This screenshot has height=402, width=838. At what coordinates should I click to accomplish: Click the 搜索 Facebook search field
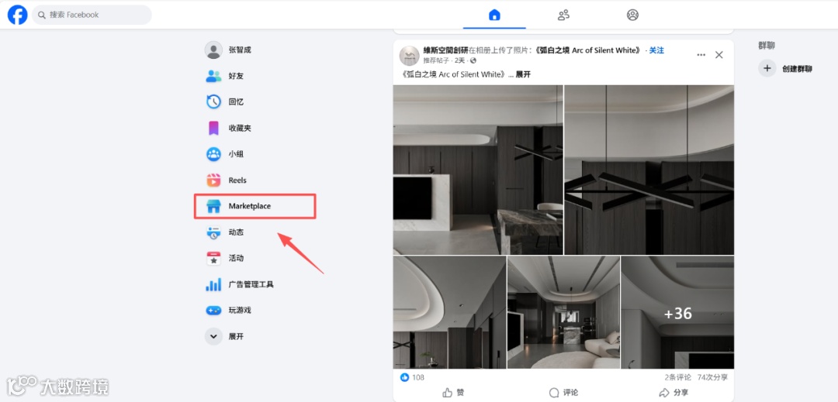tap(92, 15)
